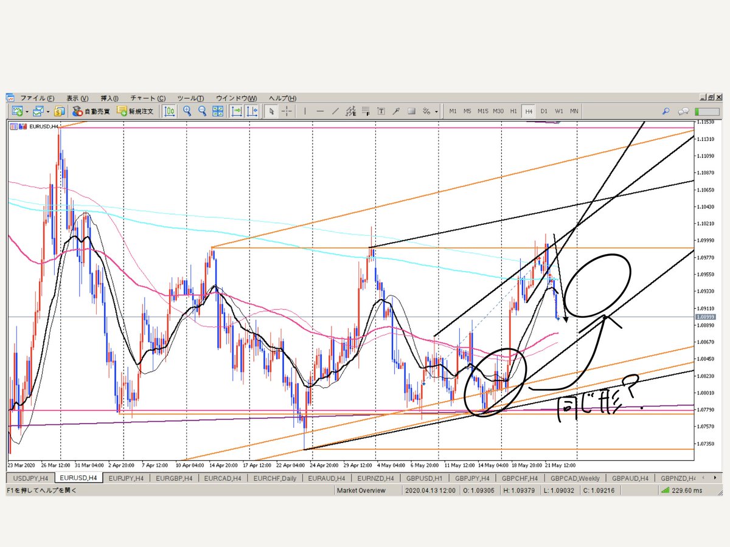Viewport: 730px width, 547px height.
Task: Expand the new chart dropdown arrow
Action: point(26,112)
